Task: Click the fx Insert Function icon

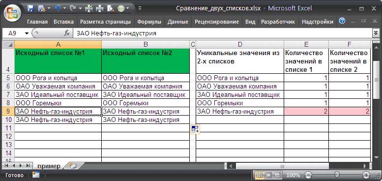Action: point(67,33)
